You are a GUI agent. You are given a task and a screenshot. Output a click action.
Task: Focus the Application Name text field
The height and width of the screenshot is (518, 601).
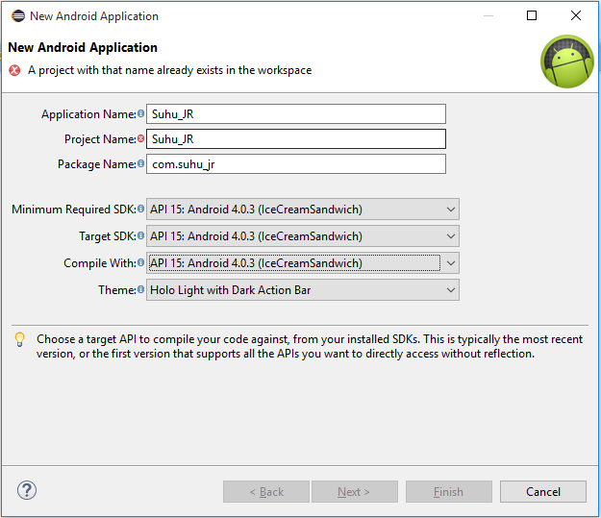click(x=296, y=114)
